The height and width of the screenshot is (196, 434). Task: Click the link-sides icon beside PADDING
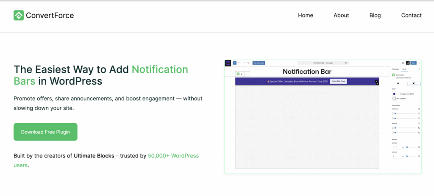tap(419, 109)
